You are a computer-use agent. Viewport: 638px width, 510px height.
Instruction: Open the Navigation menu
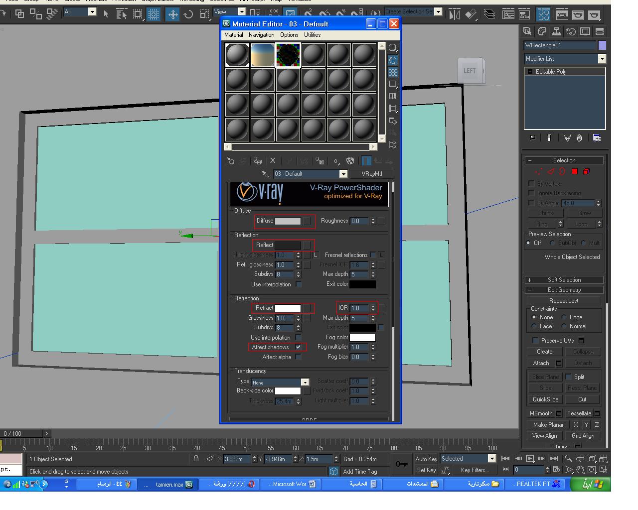(261, 35)
